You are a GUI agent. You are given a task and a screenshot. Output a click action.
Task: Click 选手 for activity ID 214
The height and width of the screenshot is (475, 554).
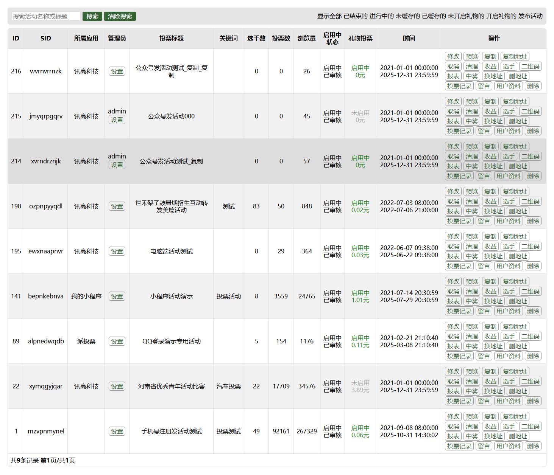point(509,156)
